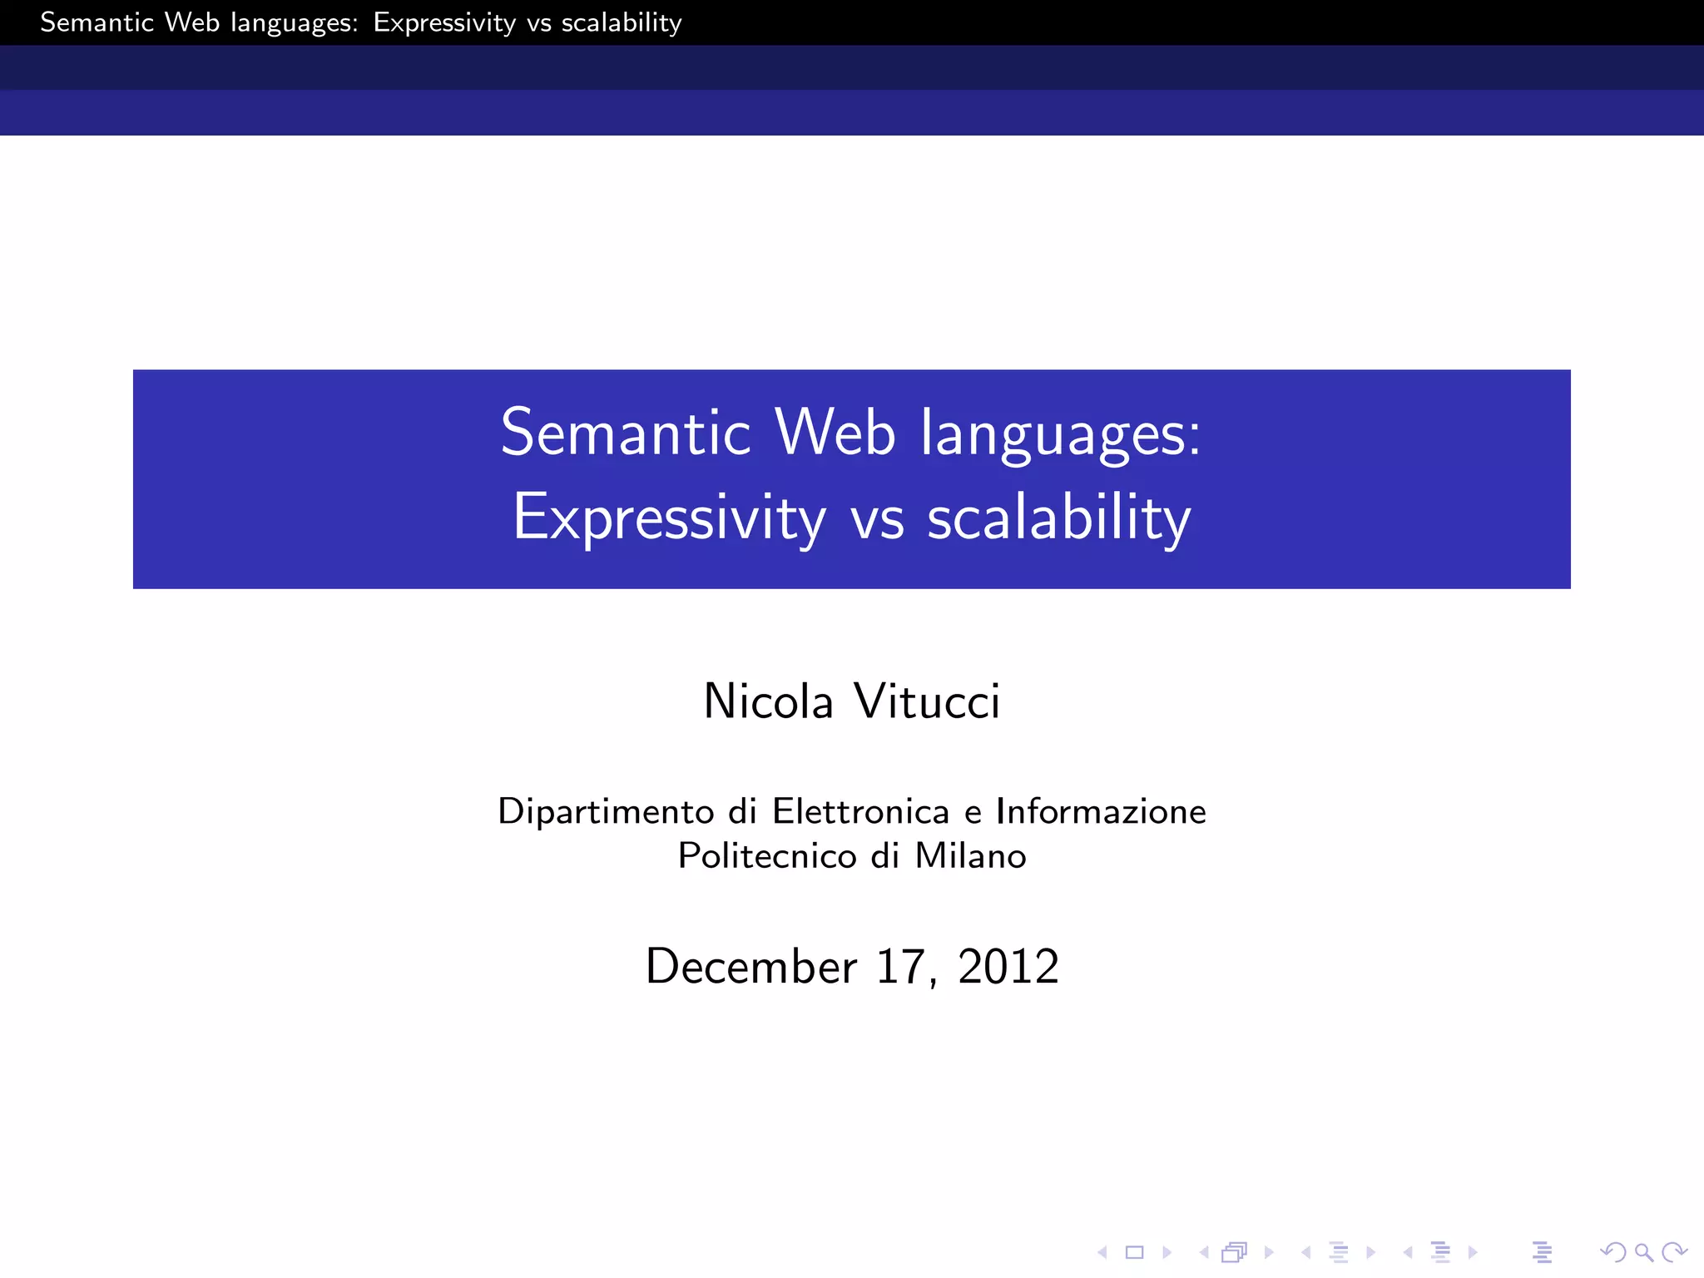Go to previous subsection arrow
This screenshot has width=1704, height=1278.
coord(1306,1252)
